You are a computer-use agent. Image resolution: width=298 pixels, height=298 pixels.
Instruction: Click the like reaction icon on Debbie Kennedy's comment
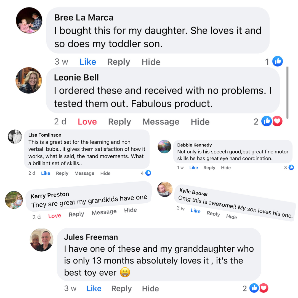coord(291,167)
